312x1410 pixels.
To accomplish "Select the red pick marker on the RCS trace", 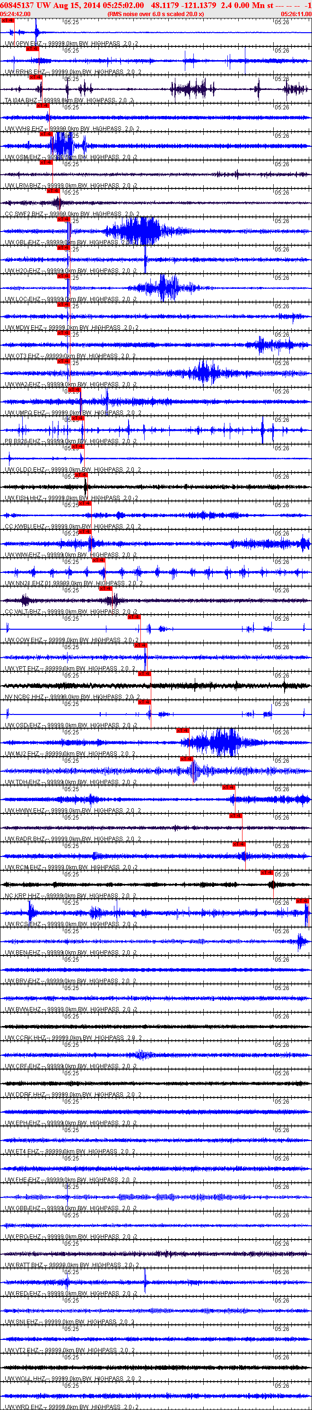I will 302,901.
